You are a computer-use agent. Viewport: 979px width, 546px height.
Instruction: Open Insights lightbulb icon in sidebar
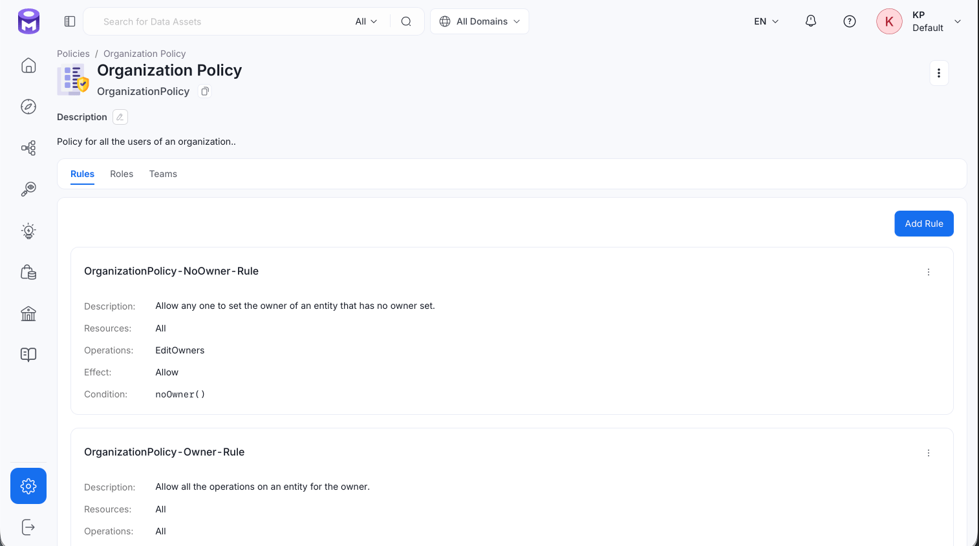click(x=28, y=231)
